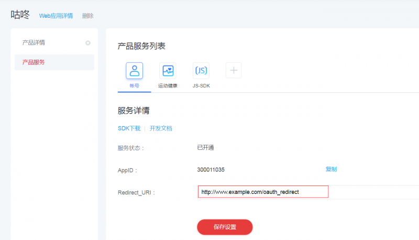Screen dimensions: 419x240
Task: Click the 已开通 service status text
Action: [x=205, y=147]
